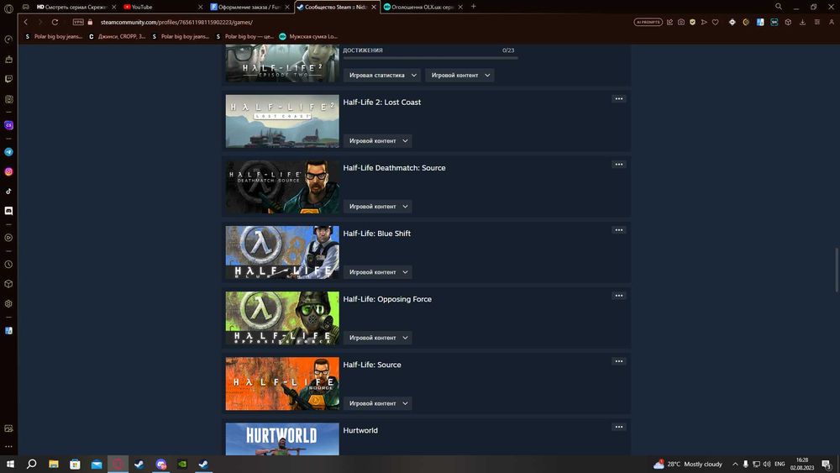Toggle the VPN badge in address bar

(78, 22)
